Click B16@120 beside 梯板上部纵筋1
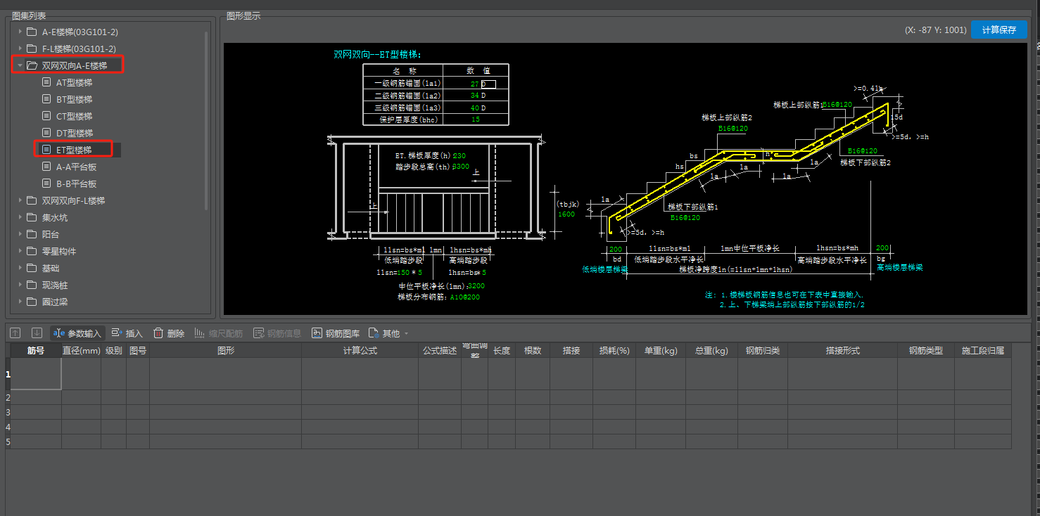 (x=837, y=104)
